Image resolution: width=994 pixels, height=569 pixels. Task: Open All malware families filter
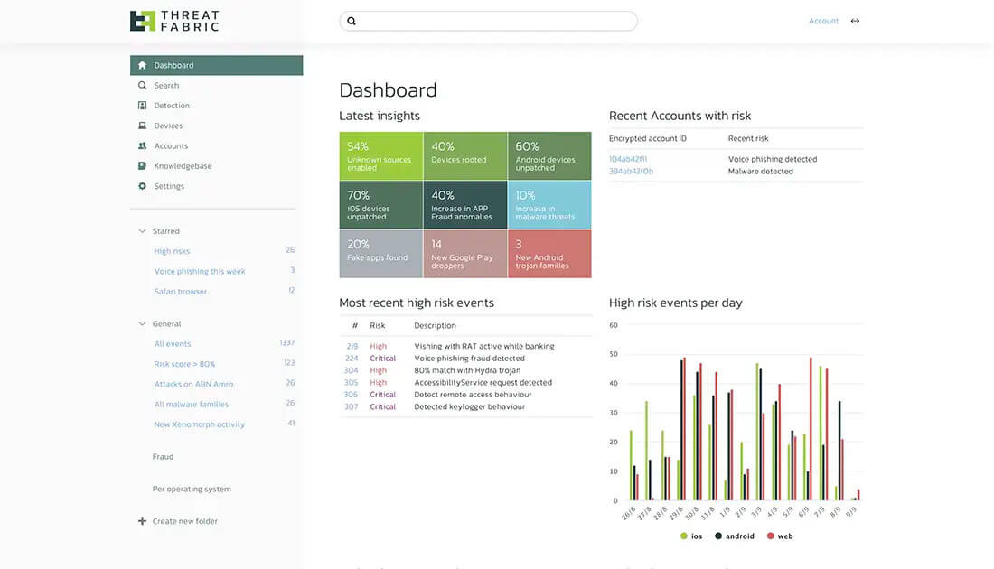click(x=192, y=405)
